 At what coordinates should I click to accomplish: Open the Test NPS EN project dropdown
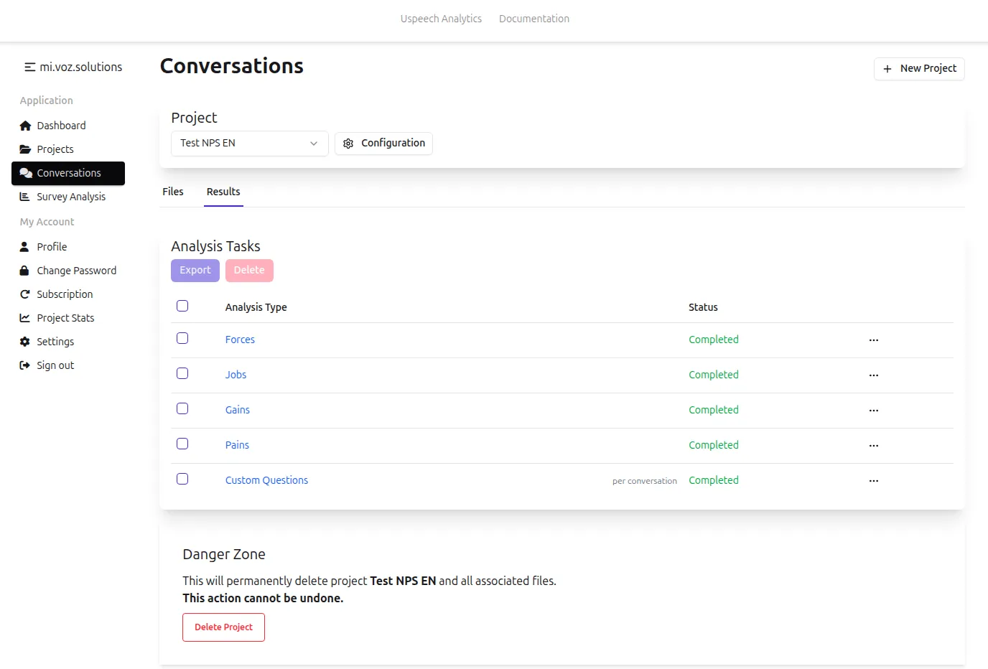(249, 144)
